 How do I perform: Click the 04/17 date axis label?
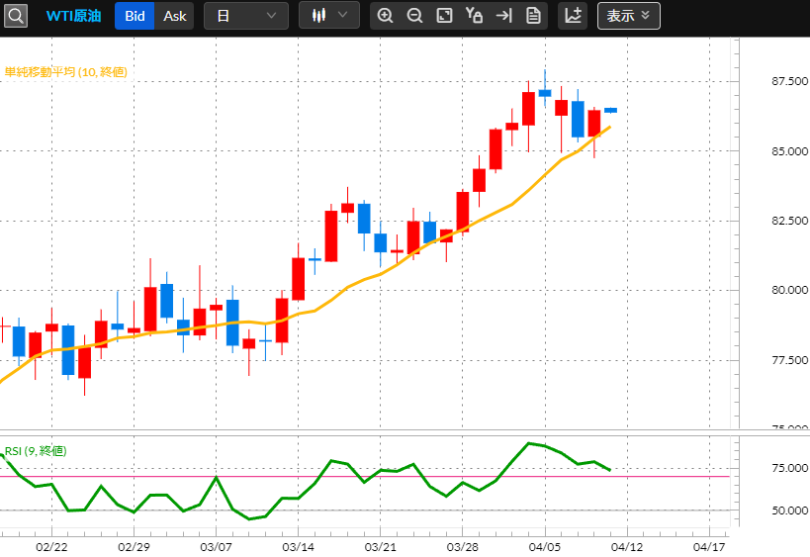point(709,547)
